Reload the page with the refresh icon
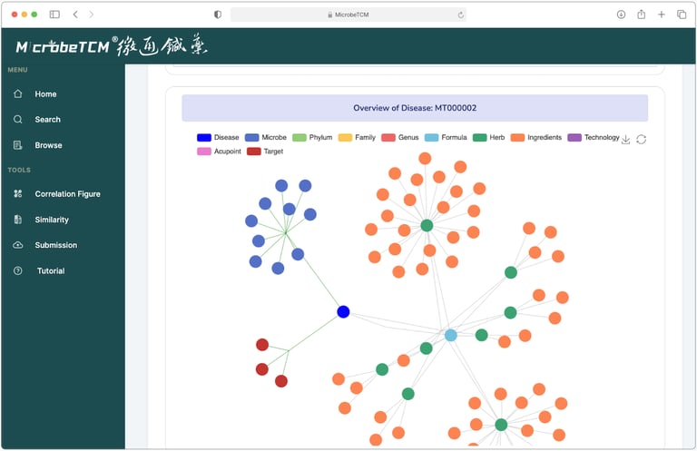Viewport: 697px width, 451px height. pyautogui.click(x=460, y=15)
